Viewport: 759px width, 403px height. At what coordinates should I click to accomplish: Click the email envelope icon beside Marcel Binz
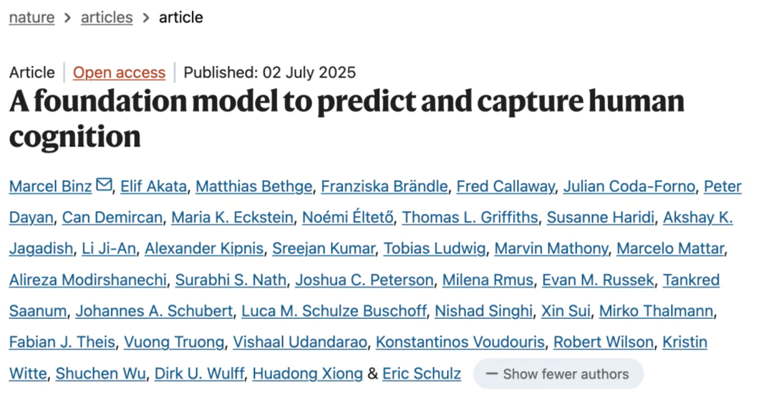[104, 186]
